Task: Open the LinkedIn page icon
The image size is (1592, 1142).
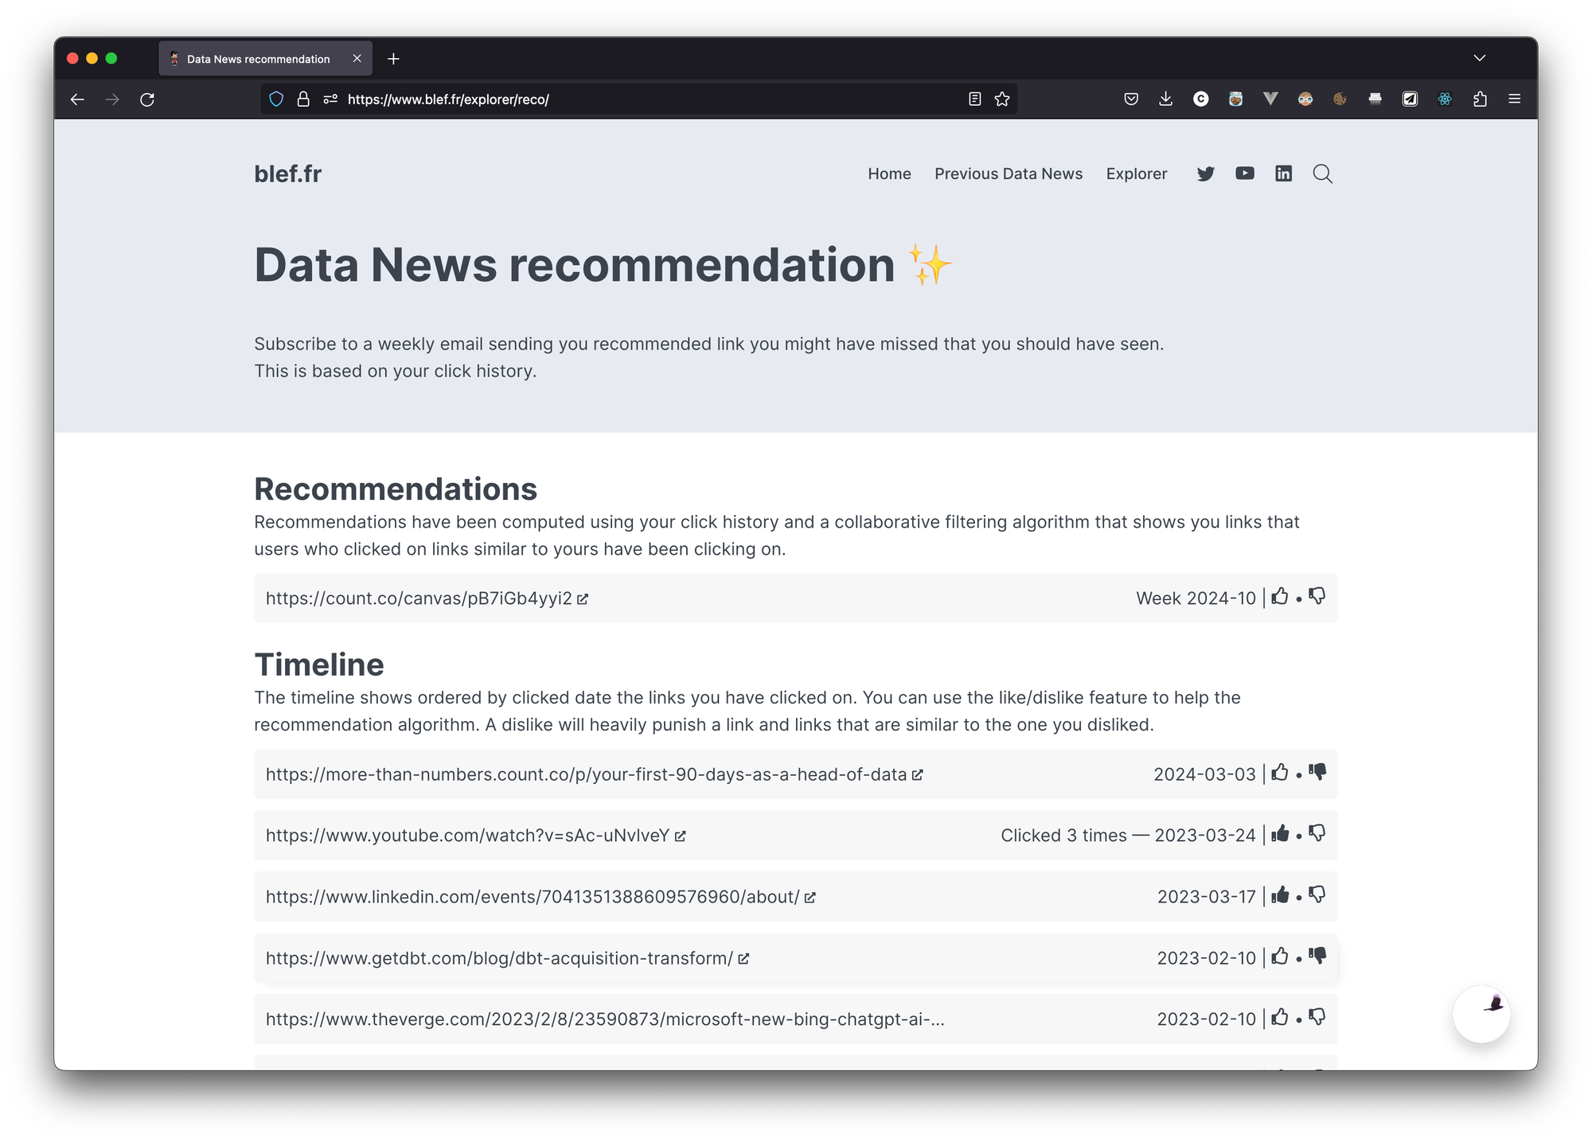Action: tap(1283, 173)
